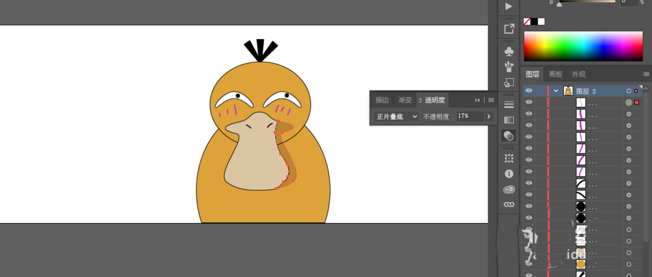652x277 pixels.
Task: Select the rising black curve sublayer thumbnail
Action: click(581, 183)
